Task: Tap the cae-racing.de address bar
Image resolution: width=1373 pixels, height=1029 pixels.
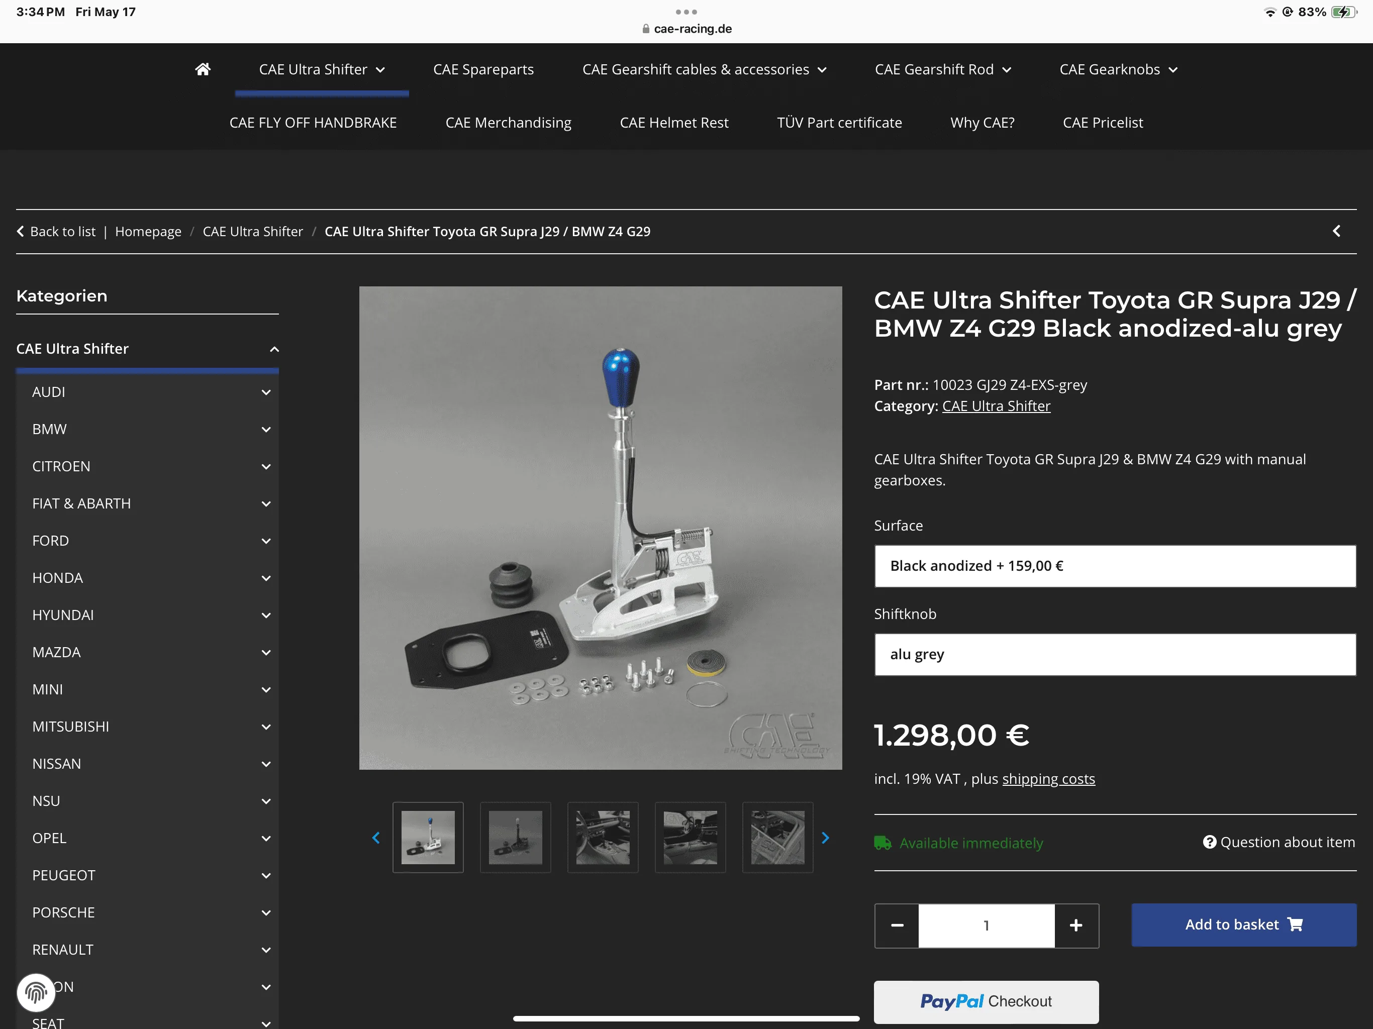Action: coord(686,29)
